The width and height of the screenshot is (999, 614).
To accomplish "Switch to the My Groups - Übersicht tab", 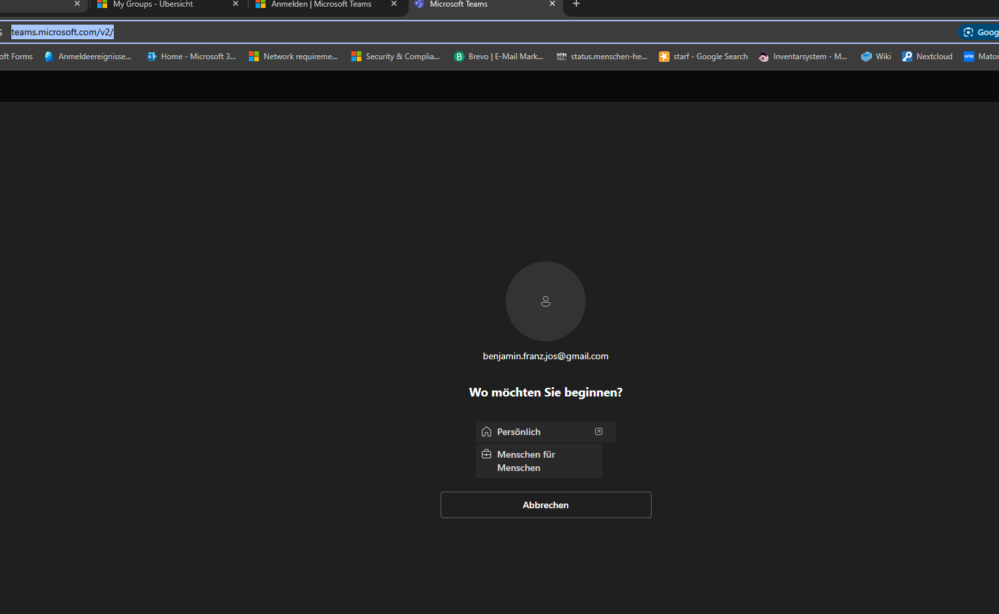I will (160, 4).
